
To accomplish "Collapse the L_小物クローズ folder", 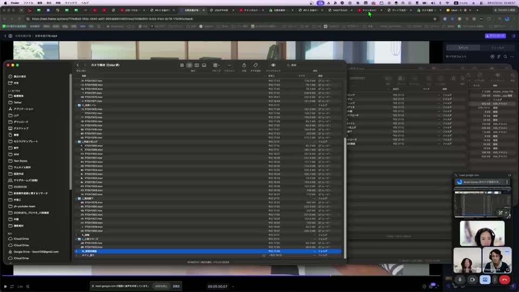I will [x=76, y=239].
